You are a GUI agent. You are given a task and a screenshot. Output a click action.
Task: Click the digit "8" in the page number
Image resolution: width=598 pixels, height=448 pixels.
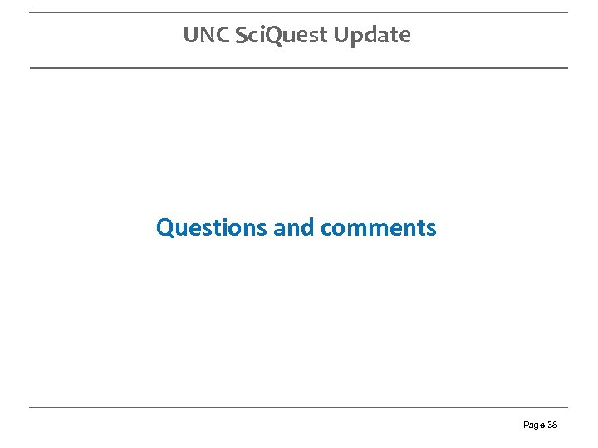click(555, 425)
